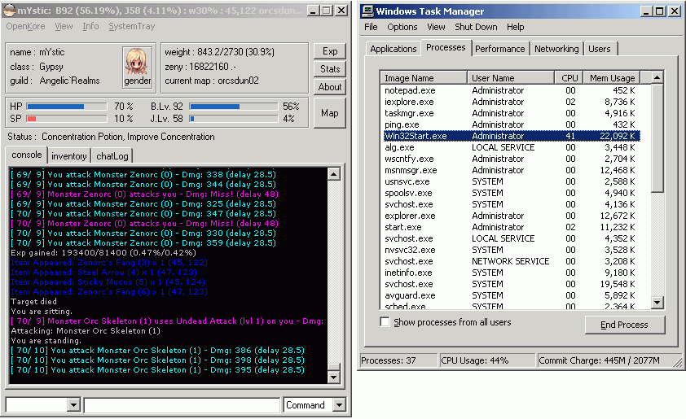The height and width of the screenshot is (419, 686).
Task: Click the console scrollbar up arrow
Action: point(333,174)
